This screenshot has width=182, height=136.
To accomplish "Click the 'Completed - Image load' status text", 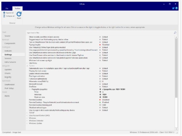I will point(12,132).
